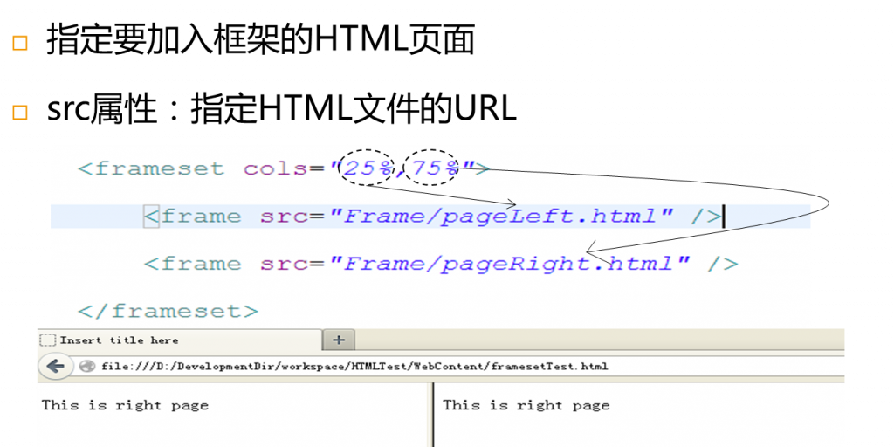Click 'This is right page' text in right frame

[526, 405]
